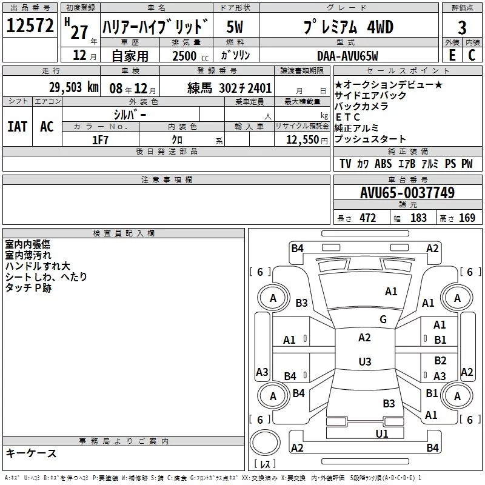Click chassis number AVU65-0037749
Viewport: 485px width, 485px height.
click(x=407, y=193)
